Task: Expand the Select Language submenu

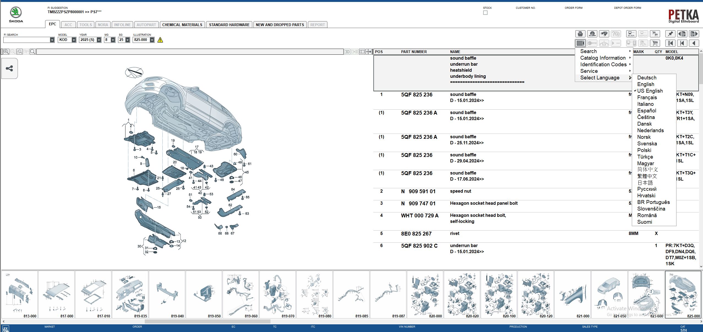Action: (600, 78)
